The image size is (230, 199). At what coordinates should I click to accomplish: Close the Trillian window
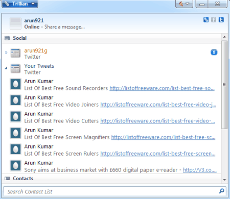coord(218,4)
